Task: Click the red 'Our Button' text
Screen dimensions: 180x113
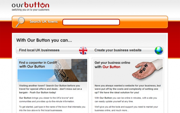Action: pos(111,67)
